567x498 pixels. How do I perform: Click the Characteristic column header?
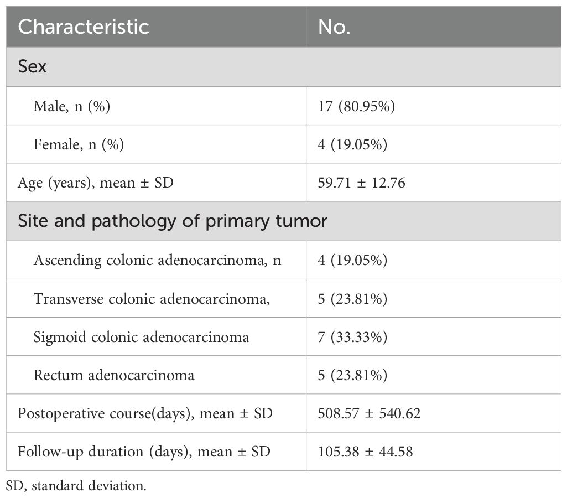coord(84,27)
